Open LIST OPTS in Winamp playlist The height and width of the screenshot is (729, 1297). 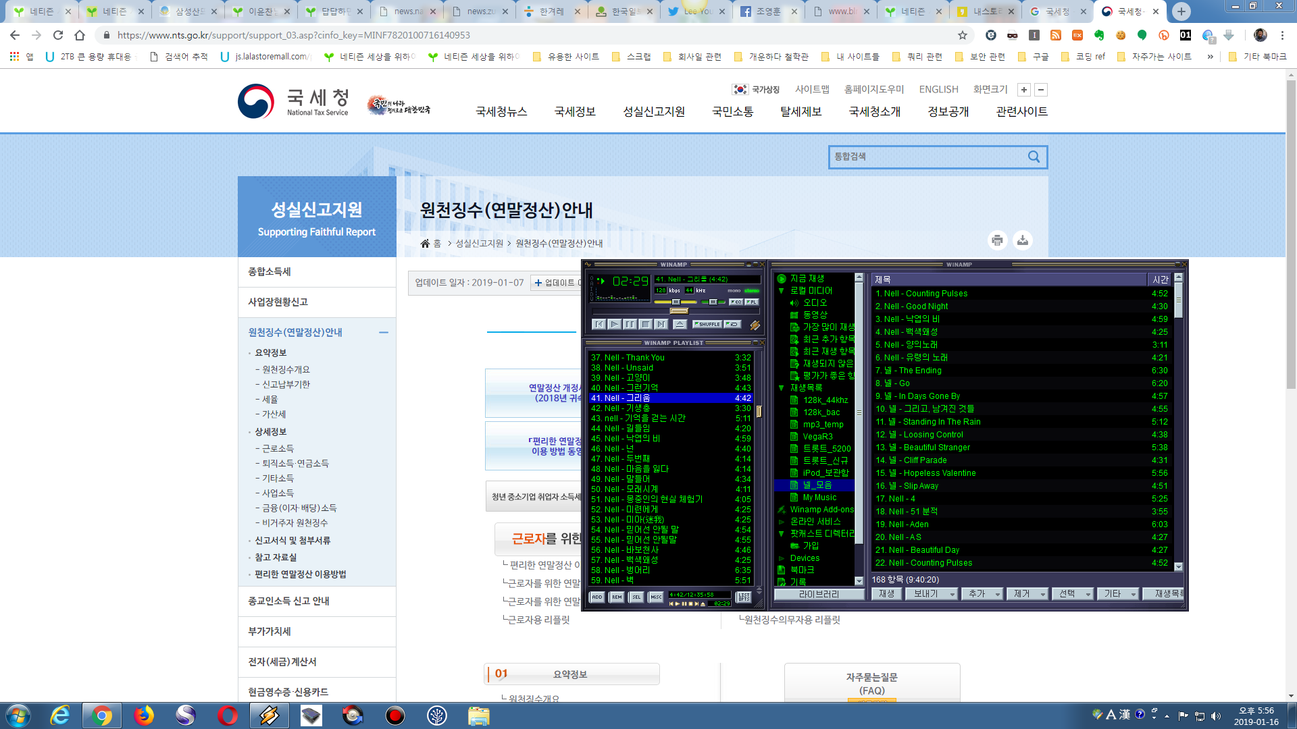[x=743, y=597]
